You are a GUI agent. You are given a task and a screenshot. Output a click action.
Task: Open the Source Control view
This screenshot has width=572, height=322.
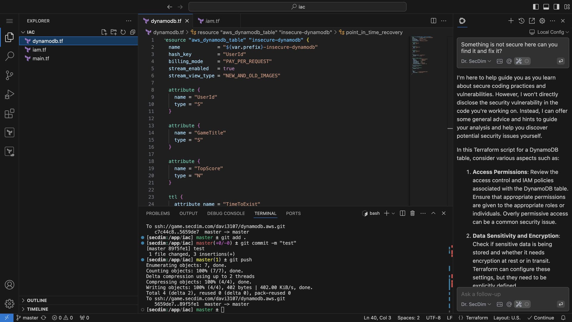point(10,75)
